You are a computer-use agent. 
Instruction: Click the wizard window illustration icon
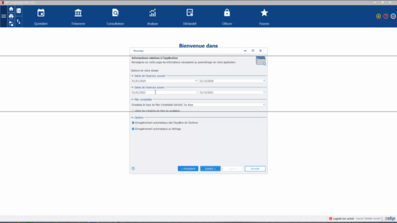pos(261,61)
